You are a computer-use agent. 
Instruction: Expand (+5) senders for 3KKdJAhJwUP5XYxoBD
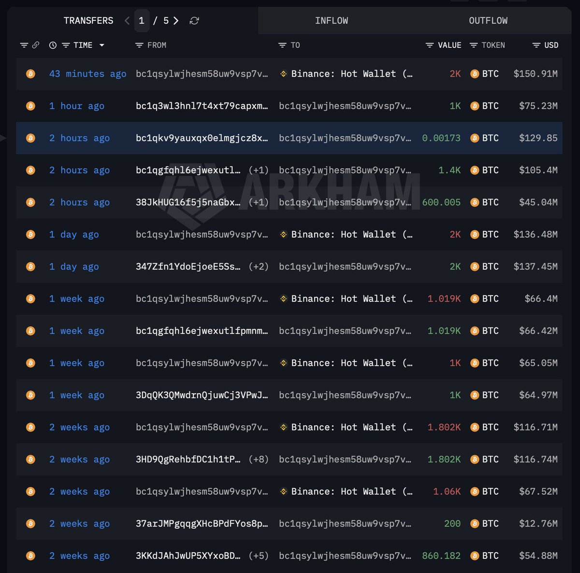(259, 556)
